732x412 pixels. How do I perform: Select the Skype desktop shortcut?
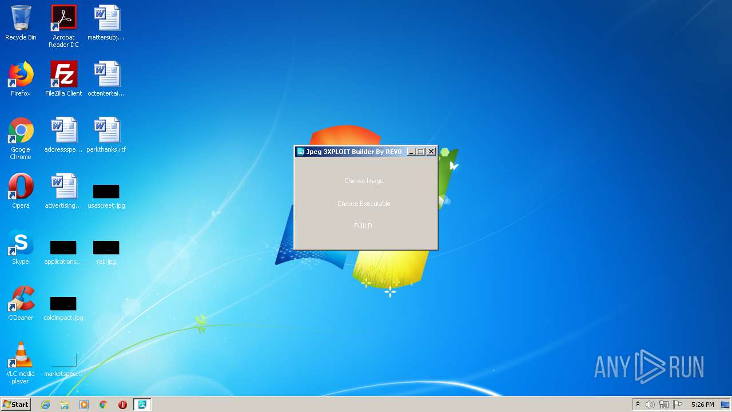click(21, 247)
